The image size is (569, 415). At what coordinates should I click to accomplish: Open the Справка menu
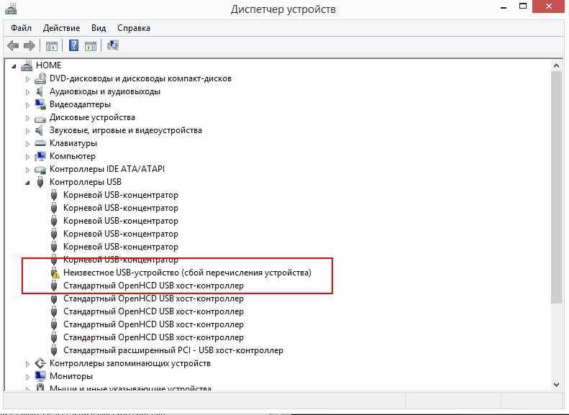point(134,28)
